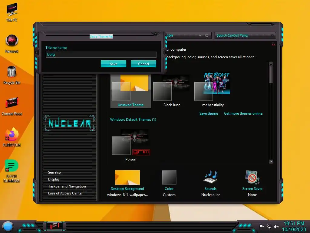
Task: Open Taskbar and Navigation link
Action: [x=67, y=186]
